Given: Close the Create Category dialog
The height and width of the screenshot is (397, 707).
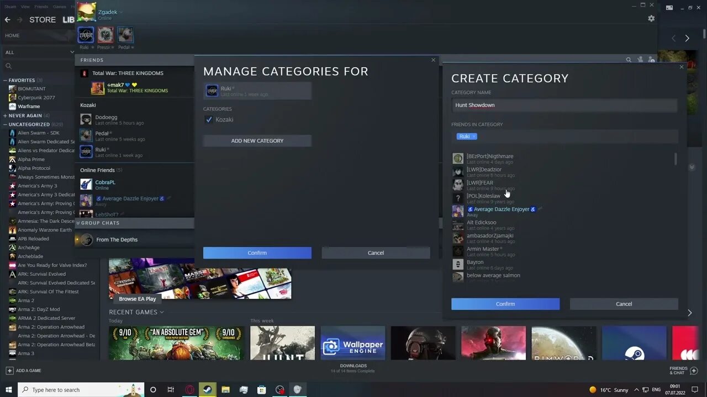Looking at the screenshot, I should pyautogui.click(x=681, y=67).
